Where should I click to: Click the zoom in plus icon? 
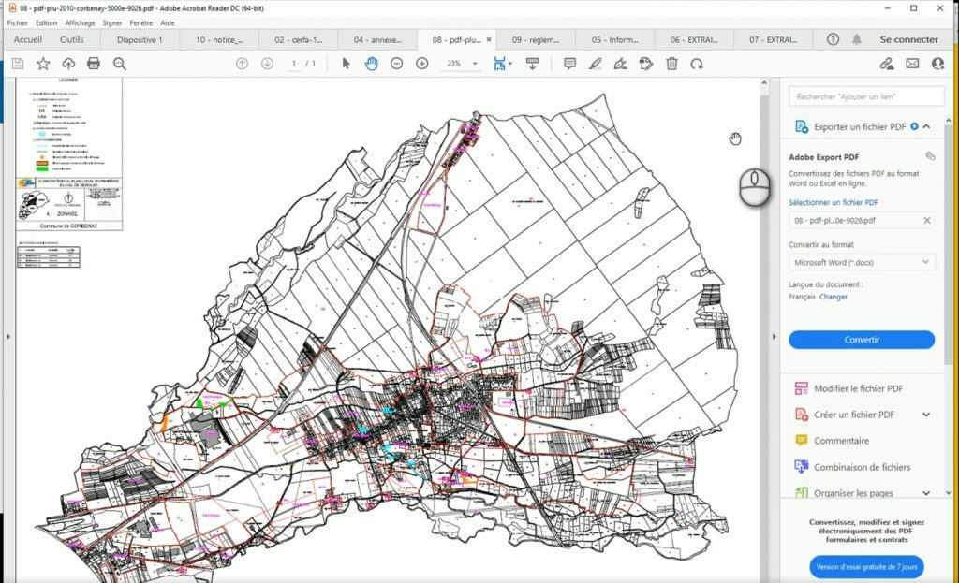point(421,64)
